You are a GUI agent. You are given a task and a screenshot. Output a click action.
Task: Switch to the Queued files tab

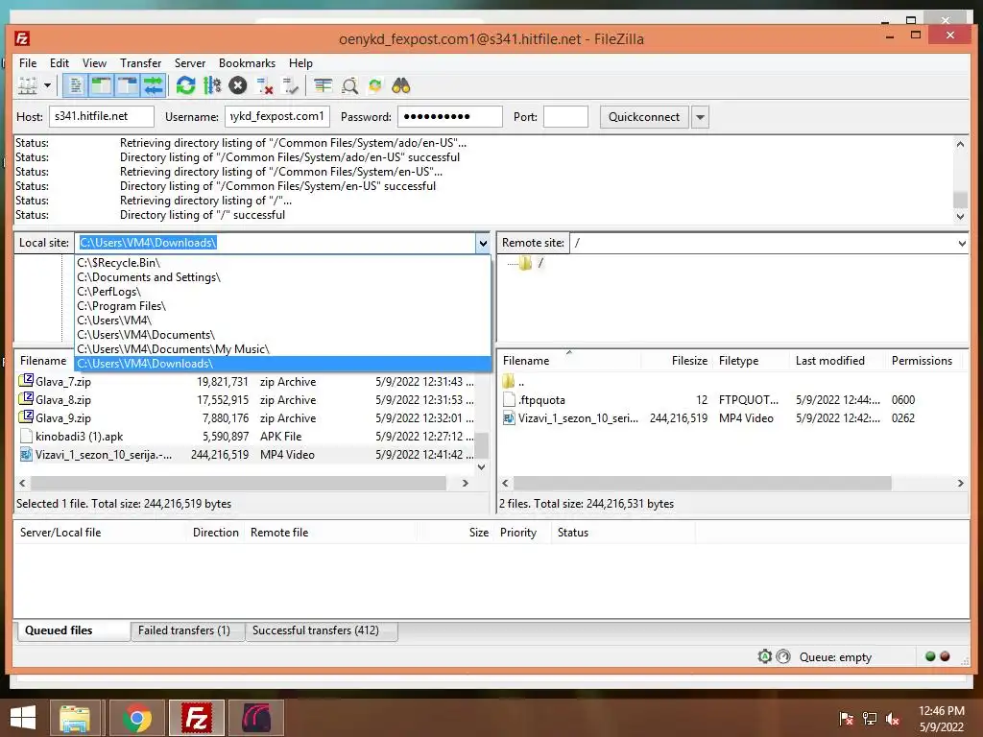pos(71,630)
